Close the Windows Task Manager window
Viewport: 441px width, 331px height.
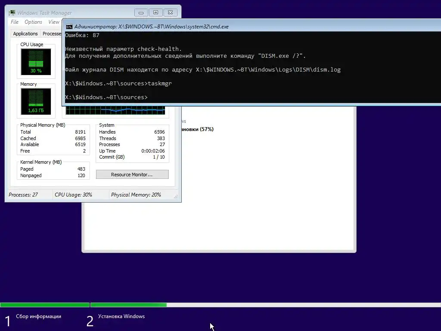(170, 12)
